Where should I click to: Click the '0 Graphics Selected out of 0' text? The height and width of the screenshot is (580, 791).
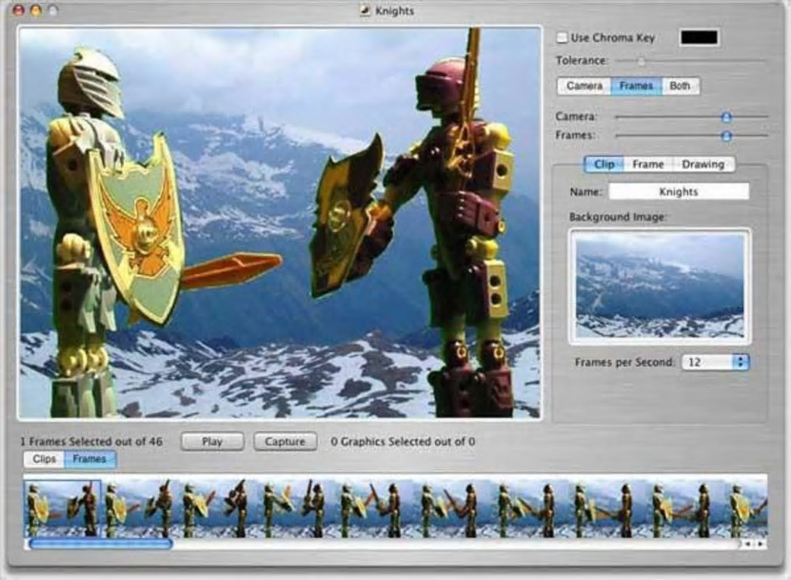point(402,442)
